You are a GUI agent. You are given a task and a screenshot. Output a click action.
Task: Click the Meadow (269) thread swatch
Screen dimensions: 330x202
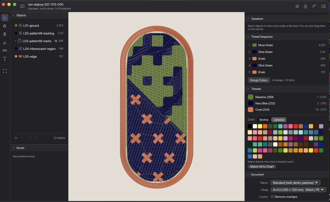pos(251,97)
